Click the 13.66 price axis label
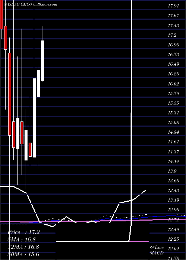 click(173, 181)
